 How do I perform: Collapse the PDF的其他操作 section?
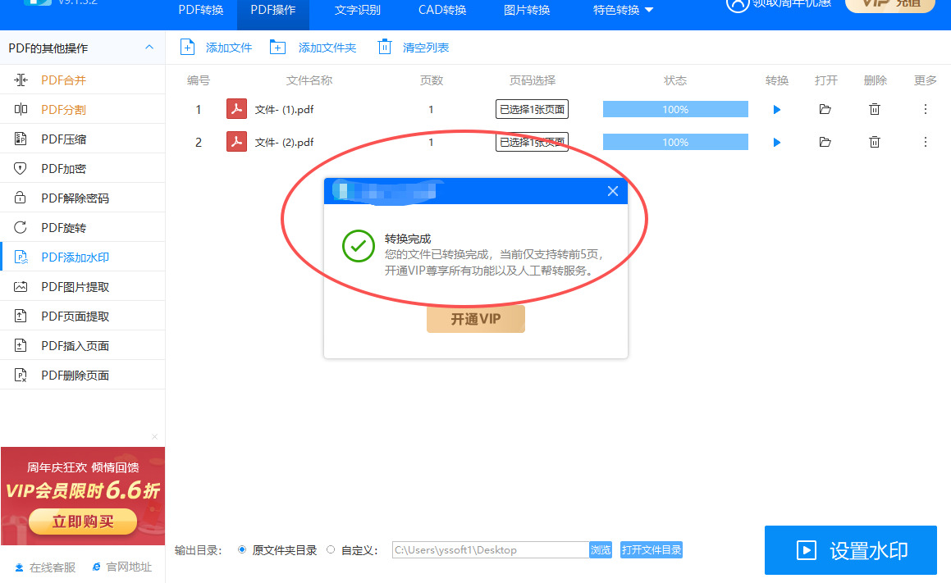149,48
